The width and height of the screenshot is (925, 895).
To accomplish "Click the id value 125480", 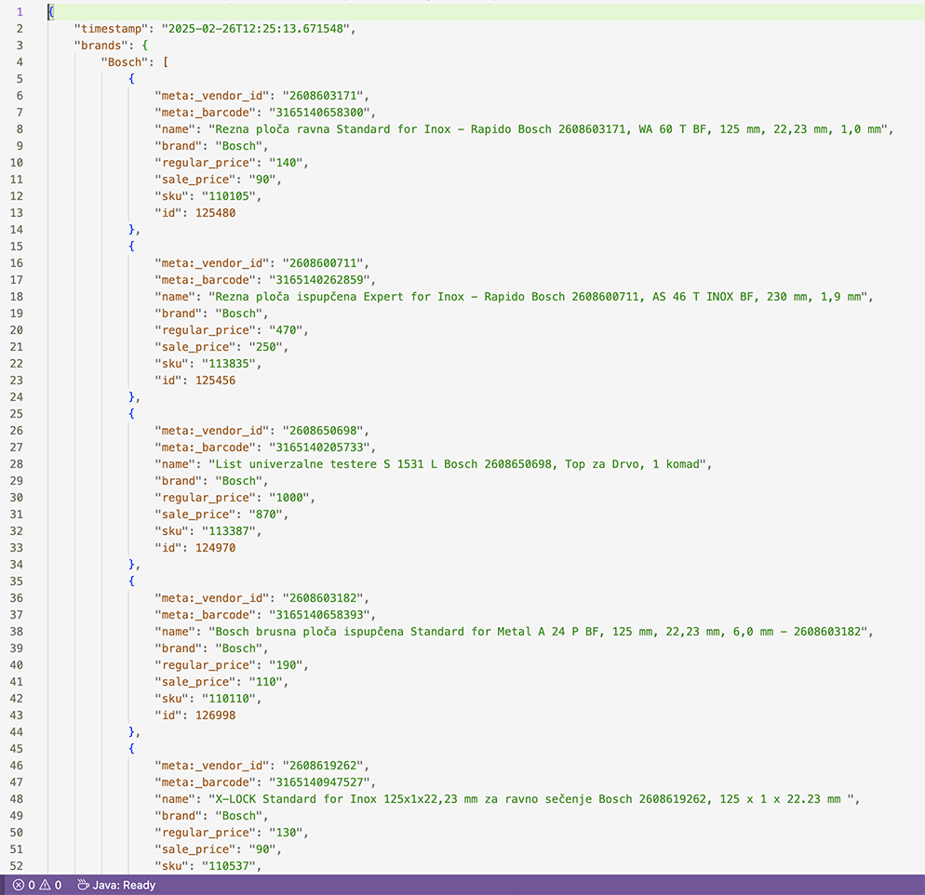I will [x=215, y=213].
